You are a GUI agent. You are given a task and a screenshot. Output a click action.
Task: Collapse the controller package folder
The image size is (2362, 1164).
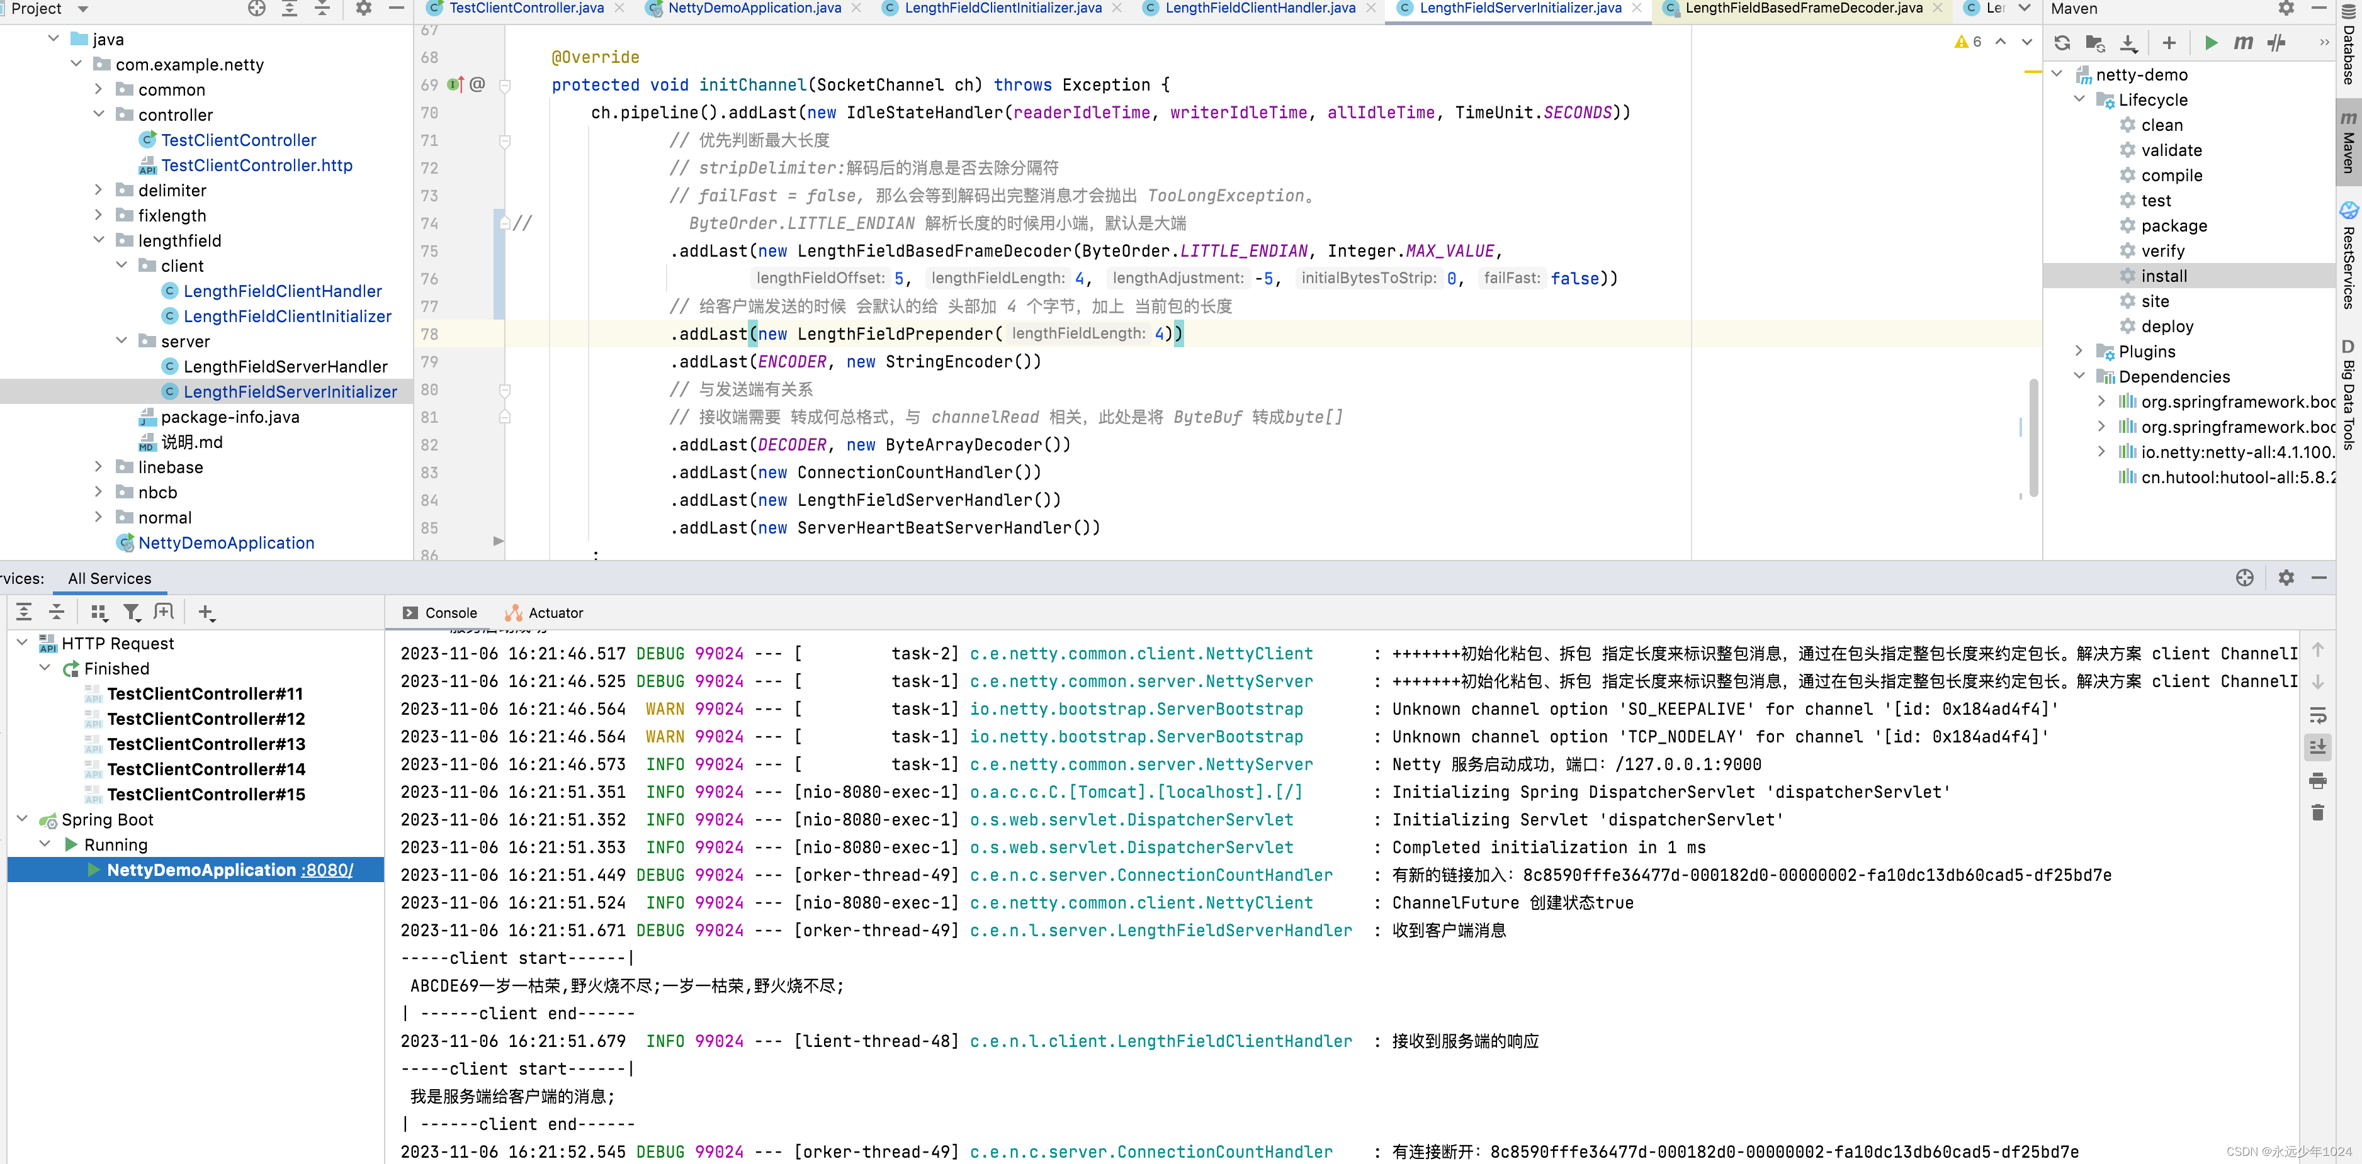(99, 115)
